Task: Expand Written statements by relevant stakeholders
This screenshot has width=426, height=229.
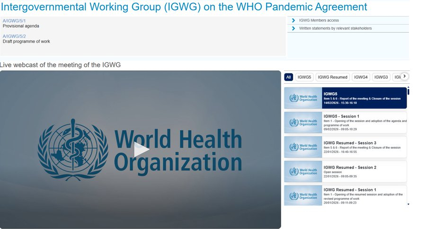Action: coord(335,28)
